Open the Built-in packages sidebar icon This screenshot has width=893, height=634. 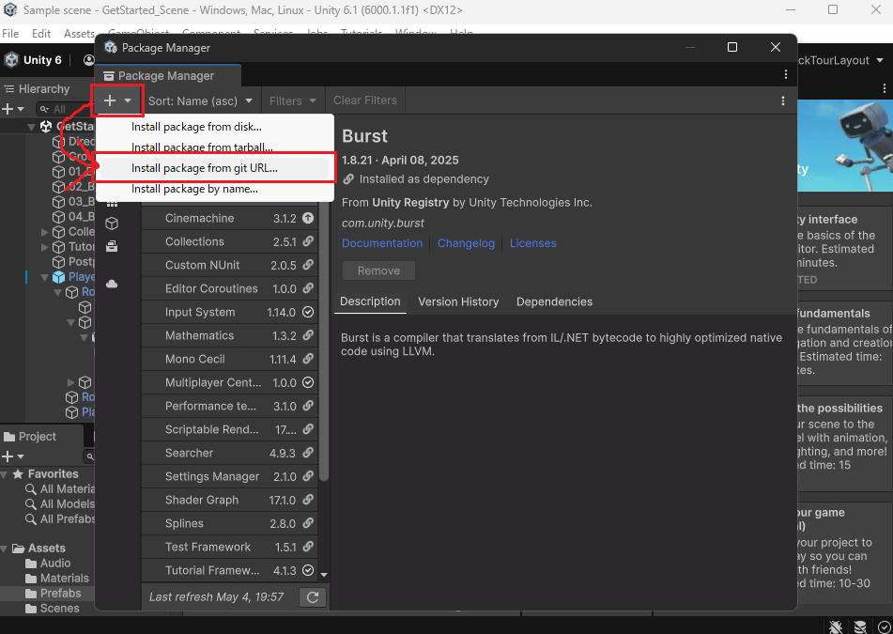point(112,246)
